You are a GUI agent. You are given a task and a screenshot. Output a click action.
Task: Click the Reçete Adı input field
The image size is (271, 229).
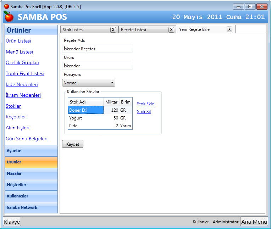click(x=98, y=49)
